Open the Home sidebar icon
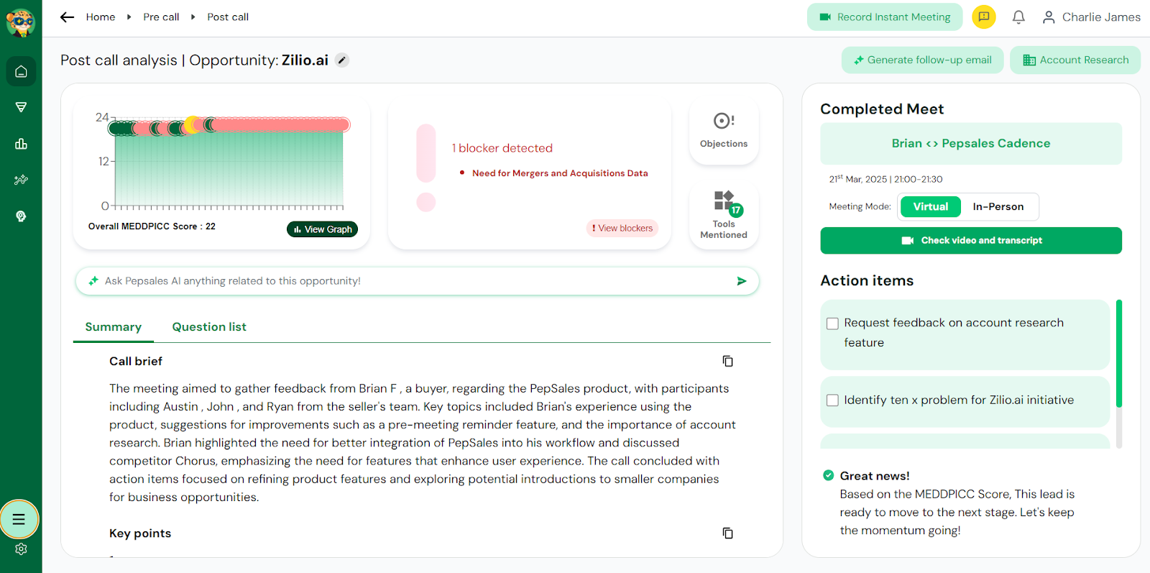 click(21, 71)
